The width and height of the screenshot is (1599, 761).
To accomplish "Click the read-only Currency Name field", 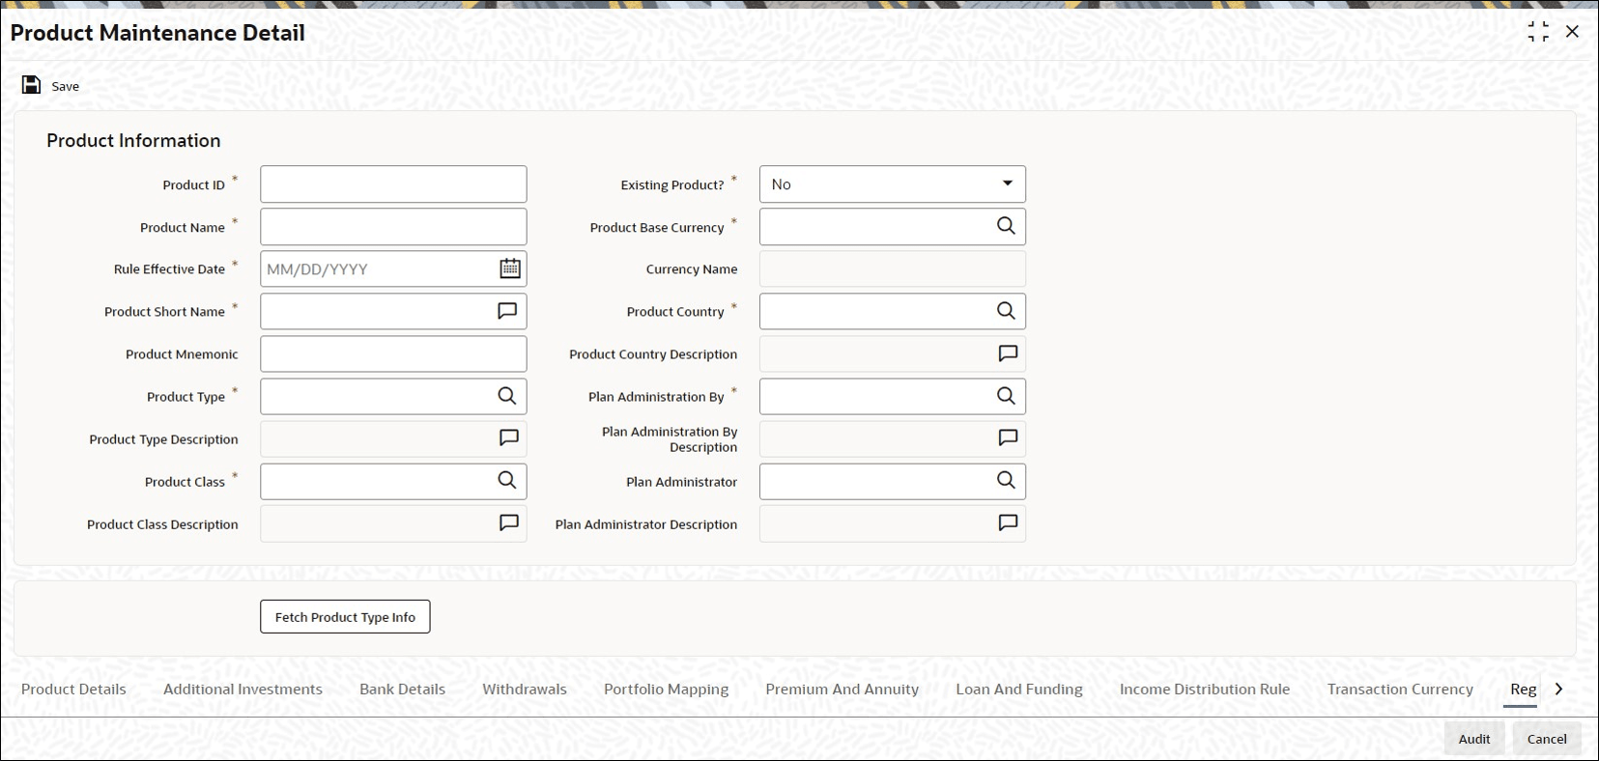I will pyautogui.click(x=893, y=269).
